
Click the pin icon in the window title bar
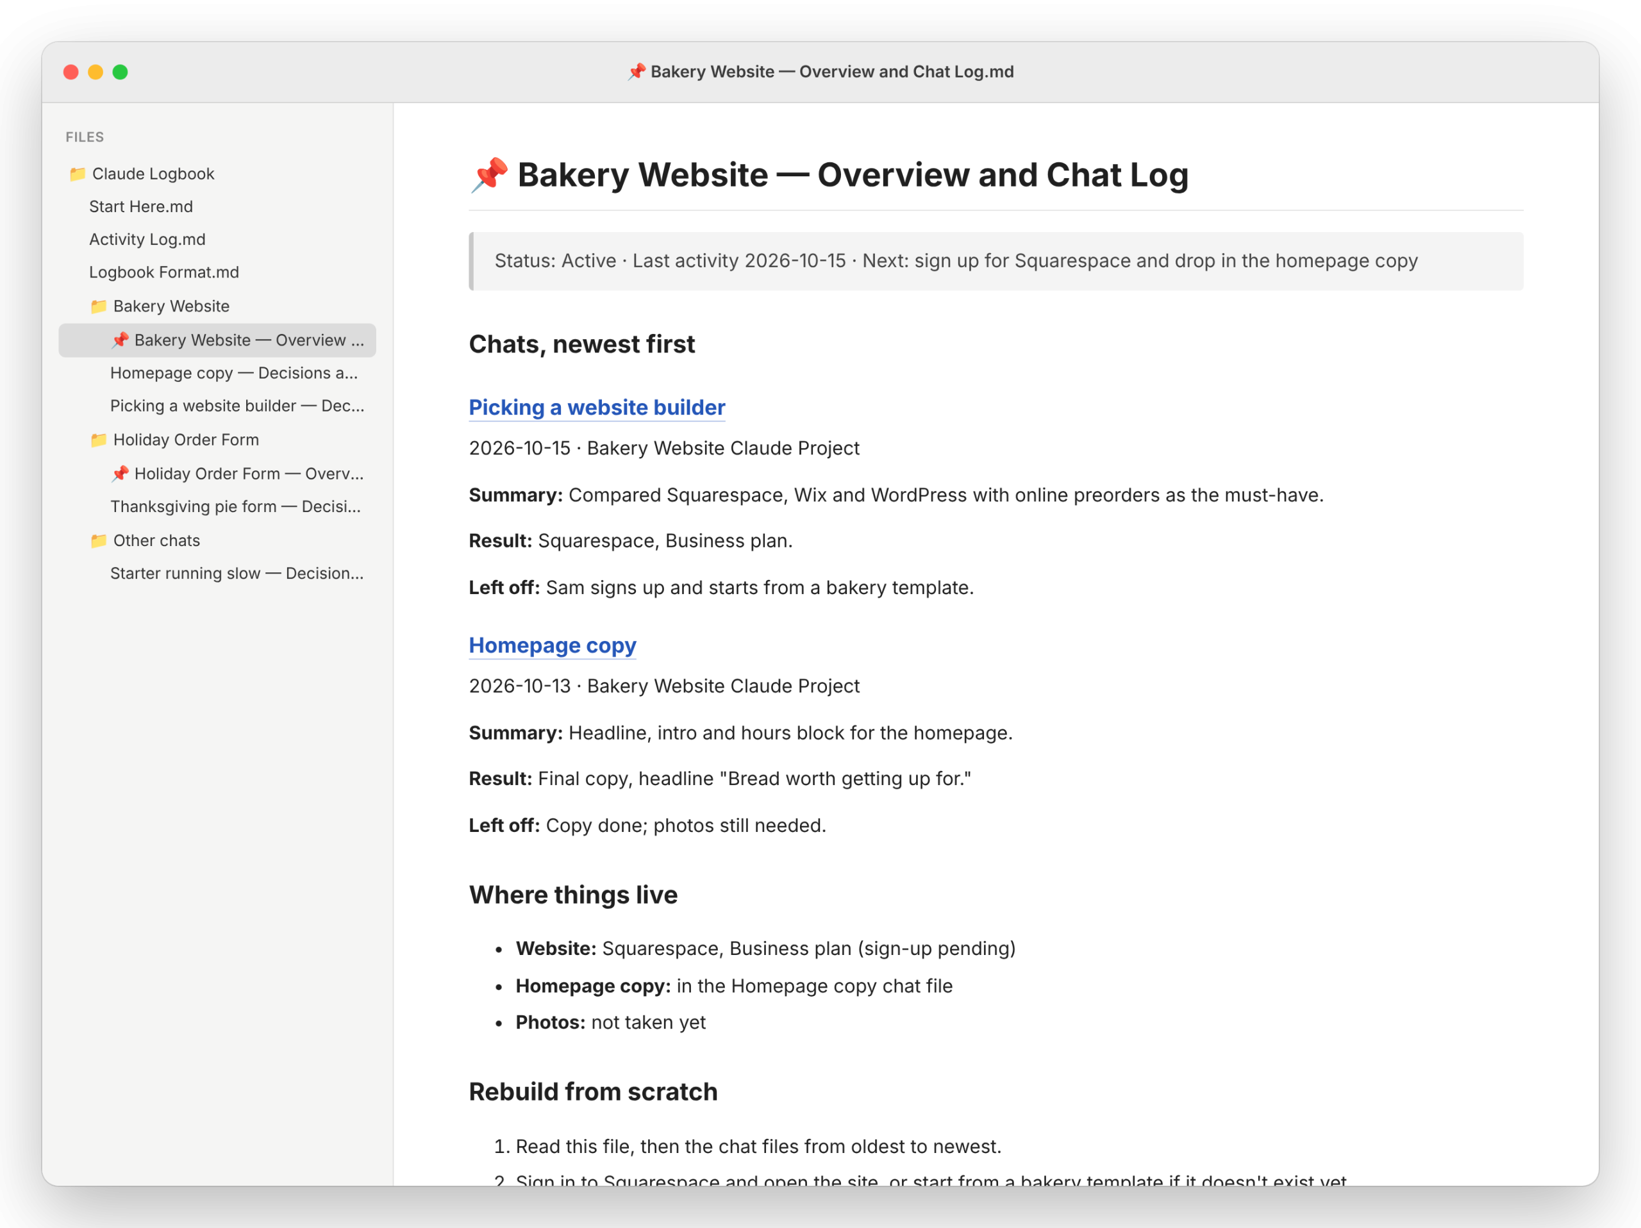pyautogui.click(x=636, y=72)
